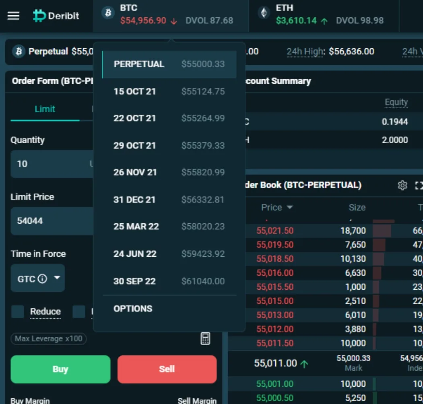The height and width of the screenshot is (404, 423).
Task: Click ETH DVOL 98.98 value
Action: 359,21
